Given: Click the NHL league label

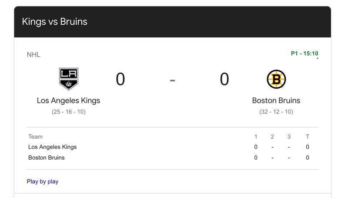Looking at the screenshot, I should pyautogui.click(x=33, y=55).
